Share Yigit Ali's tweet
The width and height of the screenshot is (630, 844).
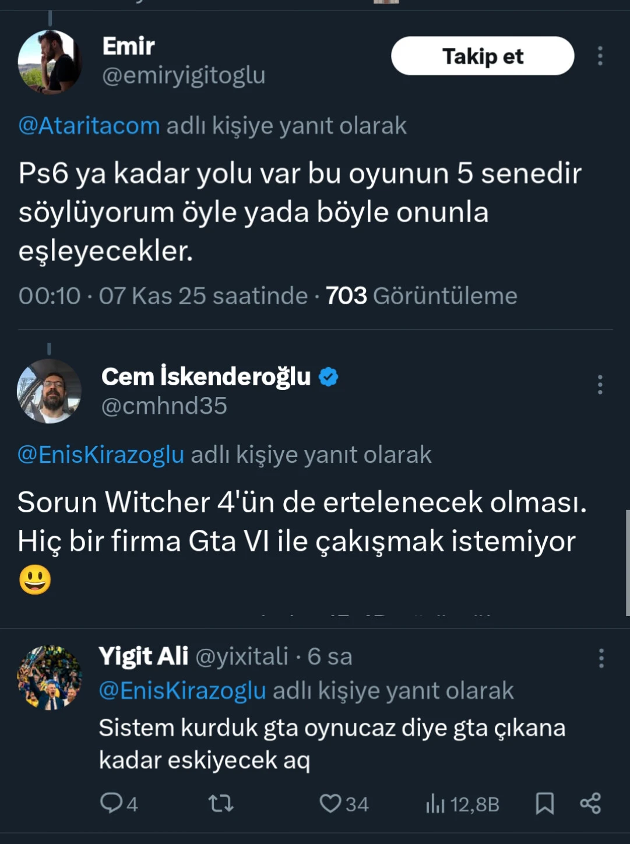tap(590, 804)
